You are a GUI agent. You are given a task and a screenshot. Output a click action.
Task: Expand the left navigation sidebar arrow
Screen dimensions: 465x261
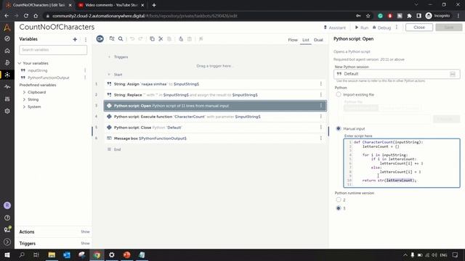7,241
